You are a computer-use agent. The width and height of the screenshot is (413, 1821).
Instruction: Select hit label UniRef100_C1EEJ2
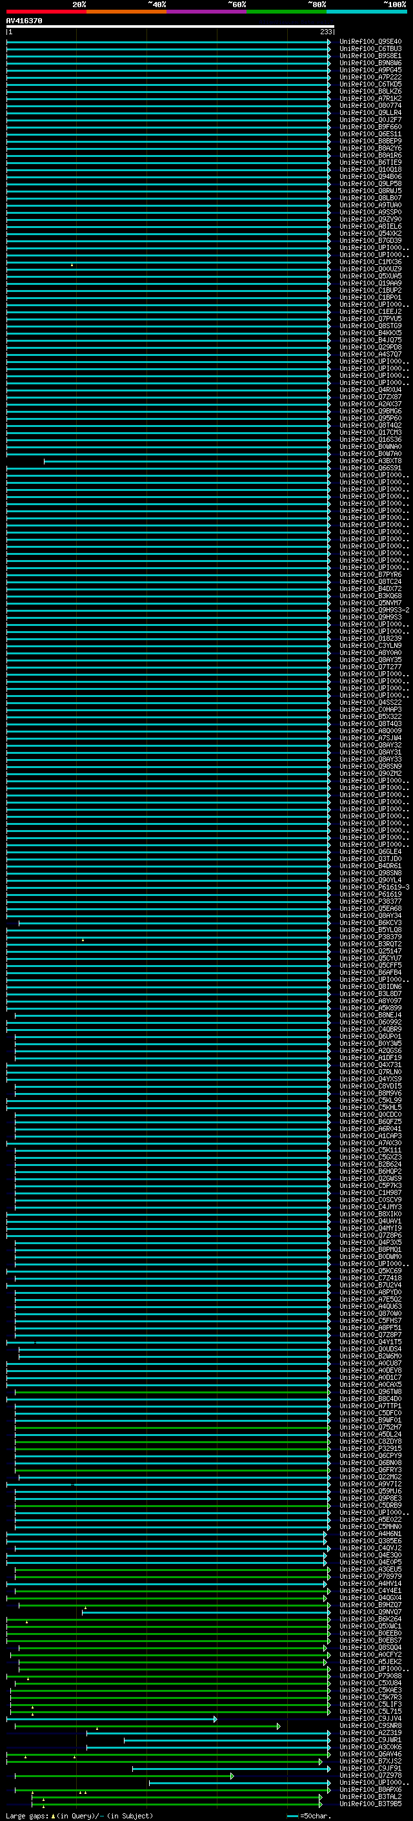[370, 312]
